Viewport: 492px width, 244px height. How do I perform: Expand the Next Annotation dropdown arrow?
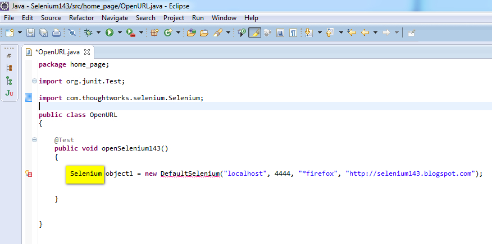pos(320,32)
